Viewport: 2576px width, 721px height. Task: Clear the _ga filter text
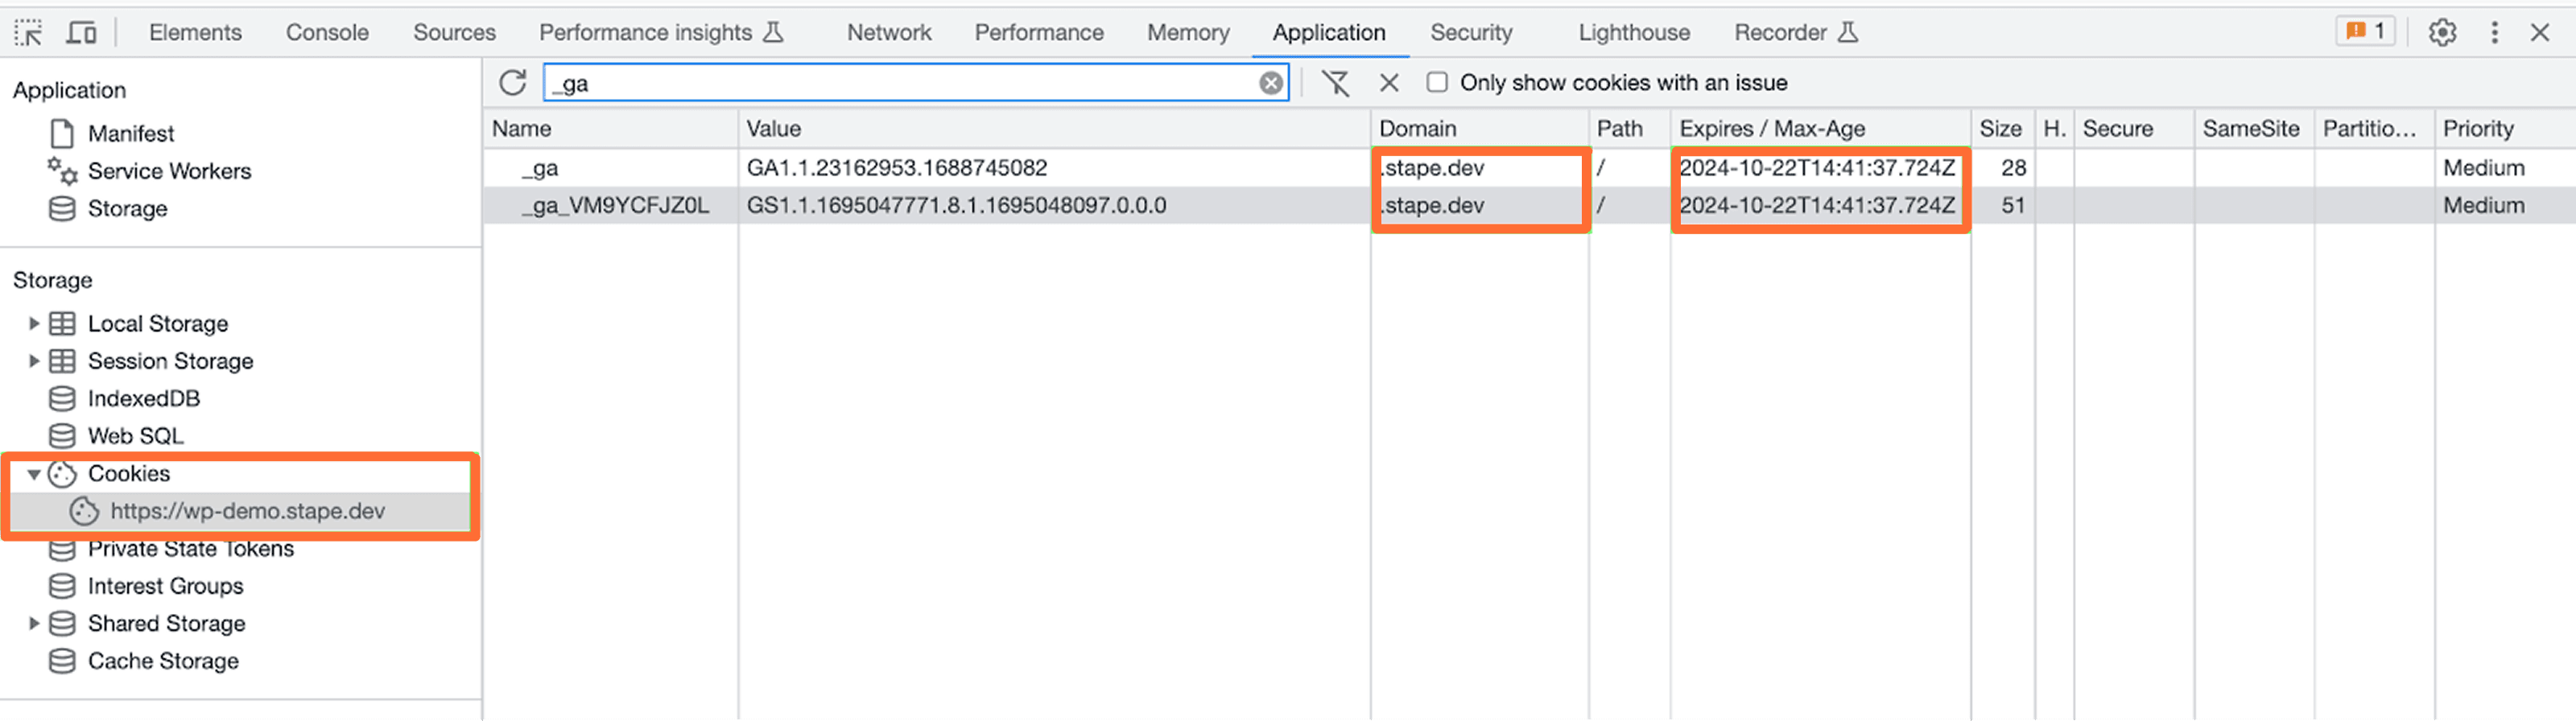point(1270,83)
